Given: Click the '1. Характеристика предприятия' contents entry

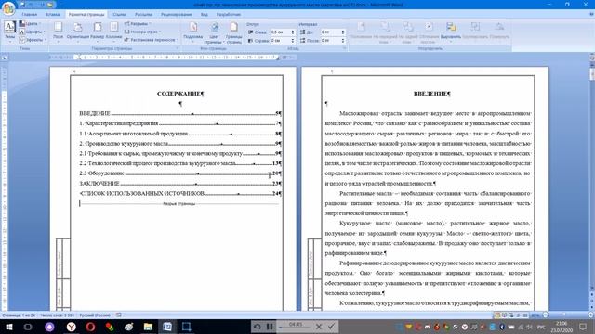Looking at the screenshot, I should [x=180, y=123].
